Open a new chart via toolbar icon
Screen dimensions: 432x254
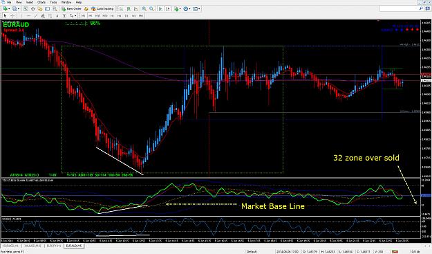pos(5,9)
